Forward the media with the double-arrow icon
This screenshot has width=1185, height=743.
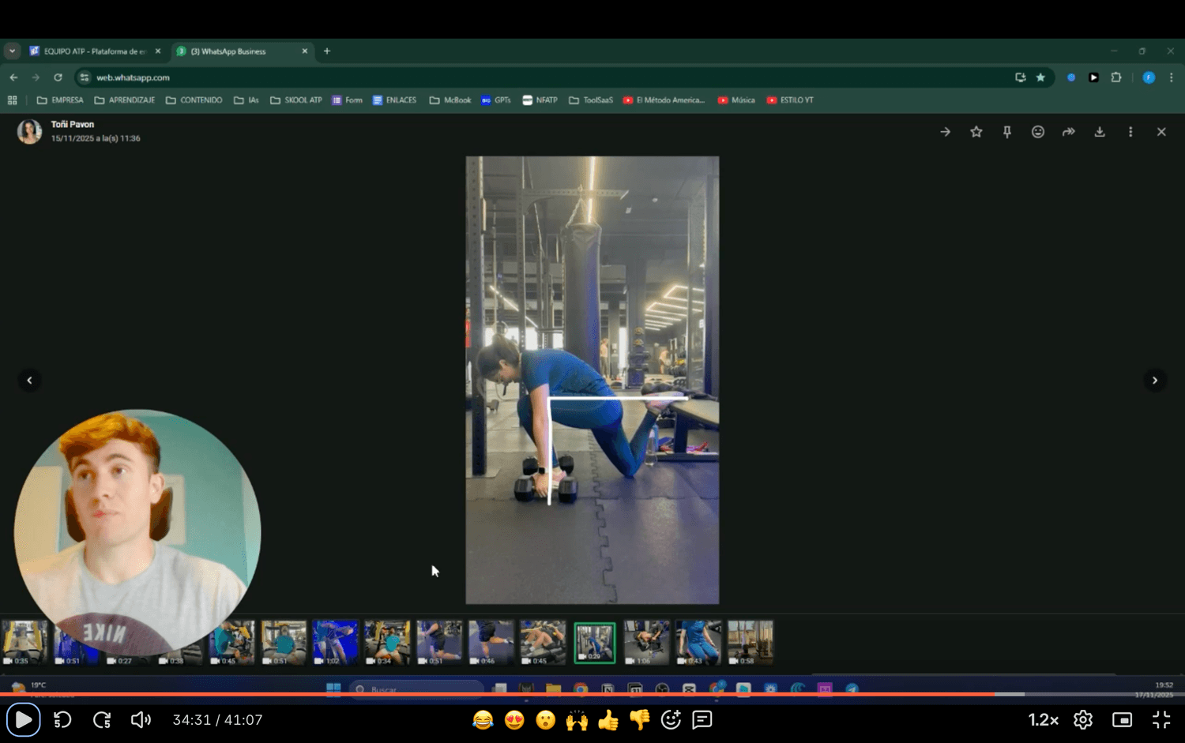click(1068, 132)
